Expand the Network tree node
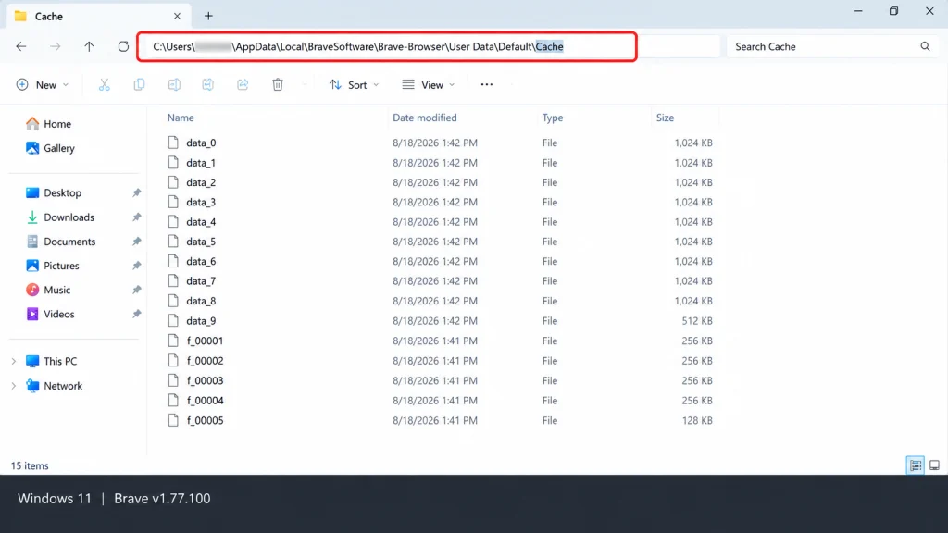The height and width of the screenshot is (533, 948). tap(13, 386)
